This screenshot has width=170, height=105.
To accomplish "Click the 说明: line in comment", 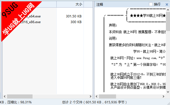I will pos(113,38).
